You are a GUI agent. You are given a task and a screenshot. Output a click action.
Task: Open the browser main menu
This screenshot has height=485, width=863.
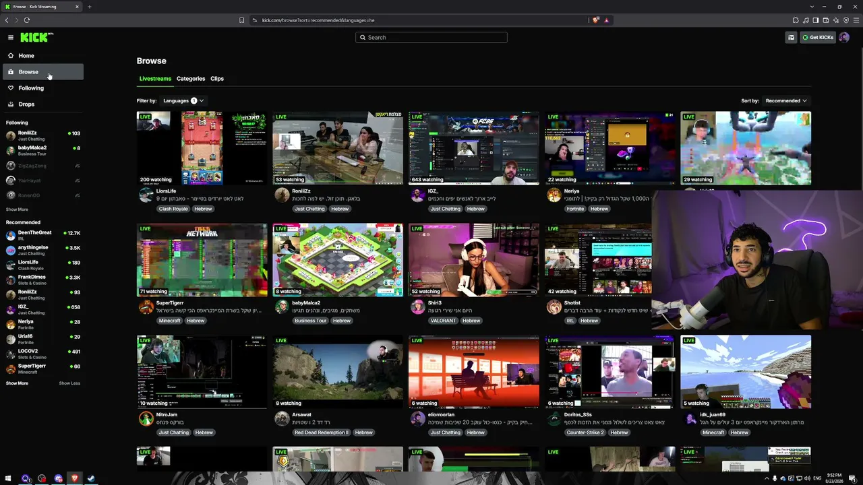click(x=856, y=20)
